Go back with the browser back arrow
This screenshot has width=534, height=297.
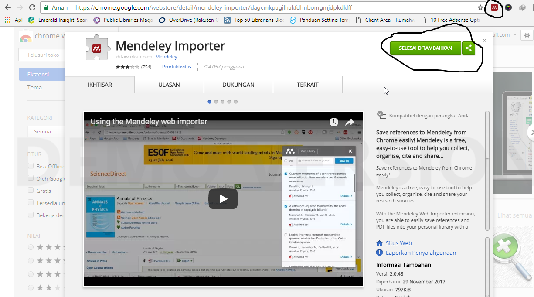click(x=7, y=7)
